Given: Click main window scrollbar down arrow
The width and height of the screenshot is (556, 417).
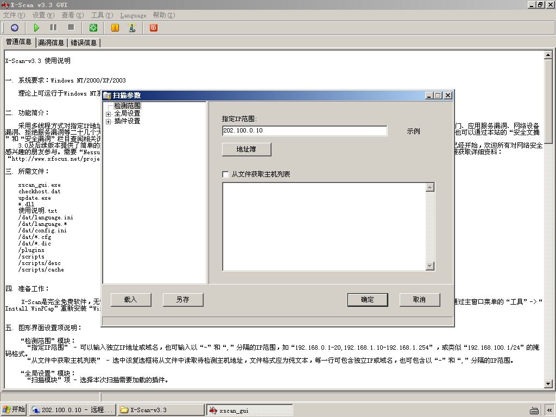Looking at the screenshot, I should click(x=548, y=383).
